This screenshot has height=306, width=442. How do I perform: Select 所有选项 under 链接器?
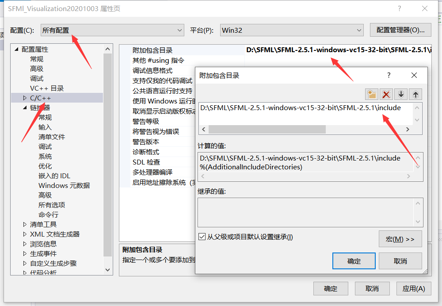52,205
